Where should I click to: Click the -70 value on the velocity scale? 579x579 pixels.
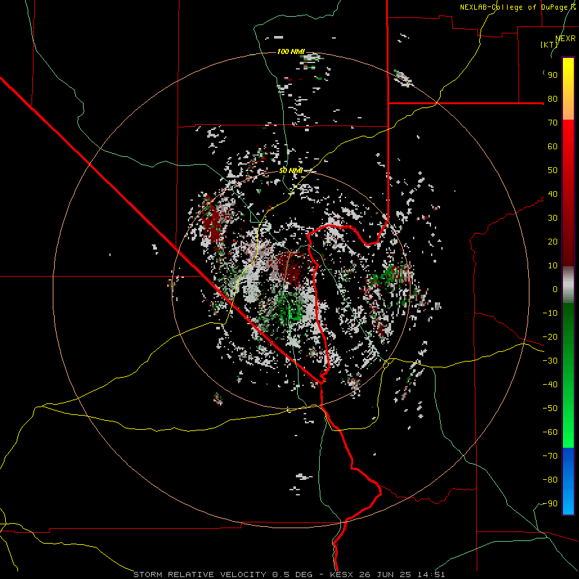pos(550,456)
